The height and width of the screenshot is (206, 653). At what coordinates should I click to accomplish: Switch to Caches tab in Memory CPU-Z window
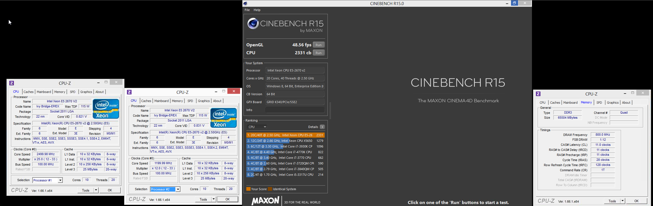pyautogui.click(x=555, y=103)
